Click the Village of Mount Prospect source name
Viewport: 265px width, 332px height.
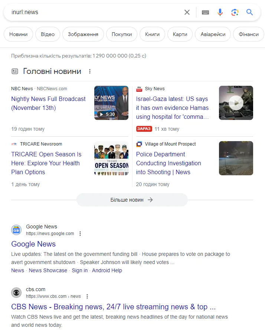tap(170, 144)
